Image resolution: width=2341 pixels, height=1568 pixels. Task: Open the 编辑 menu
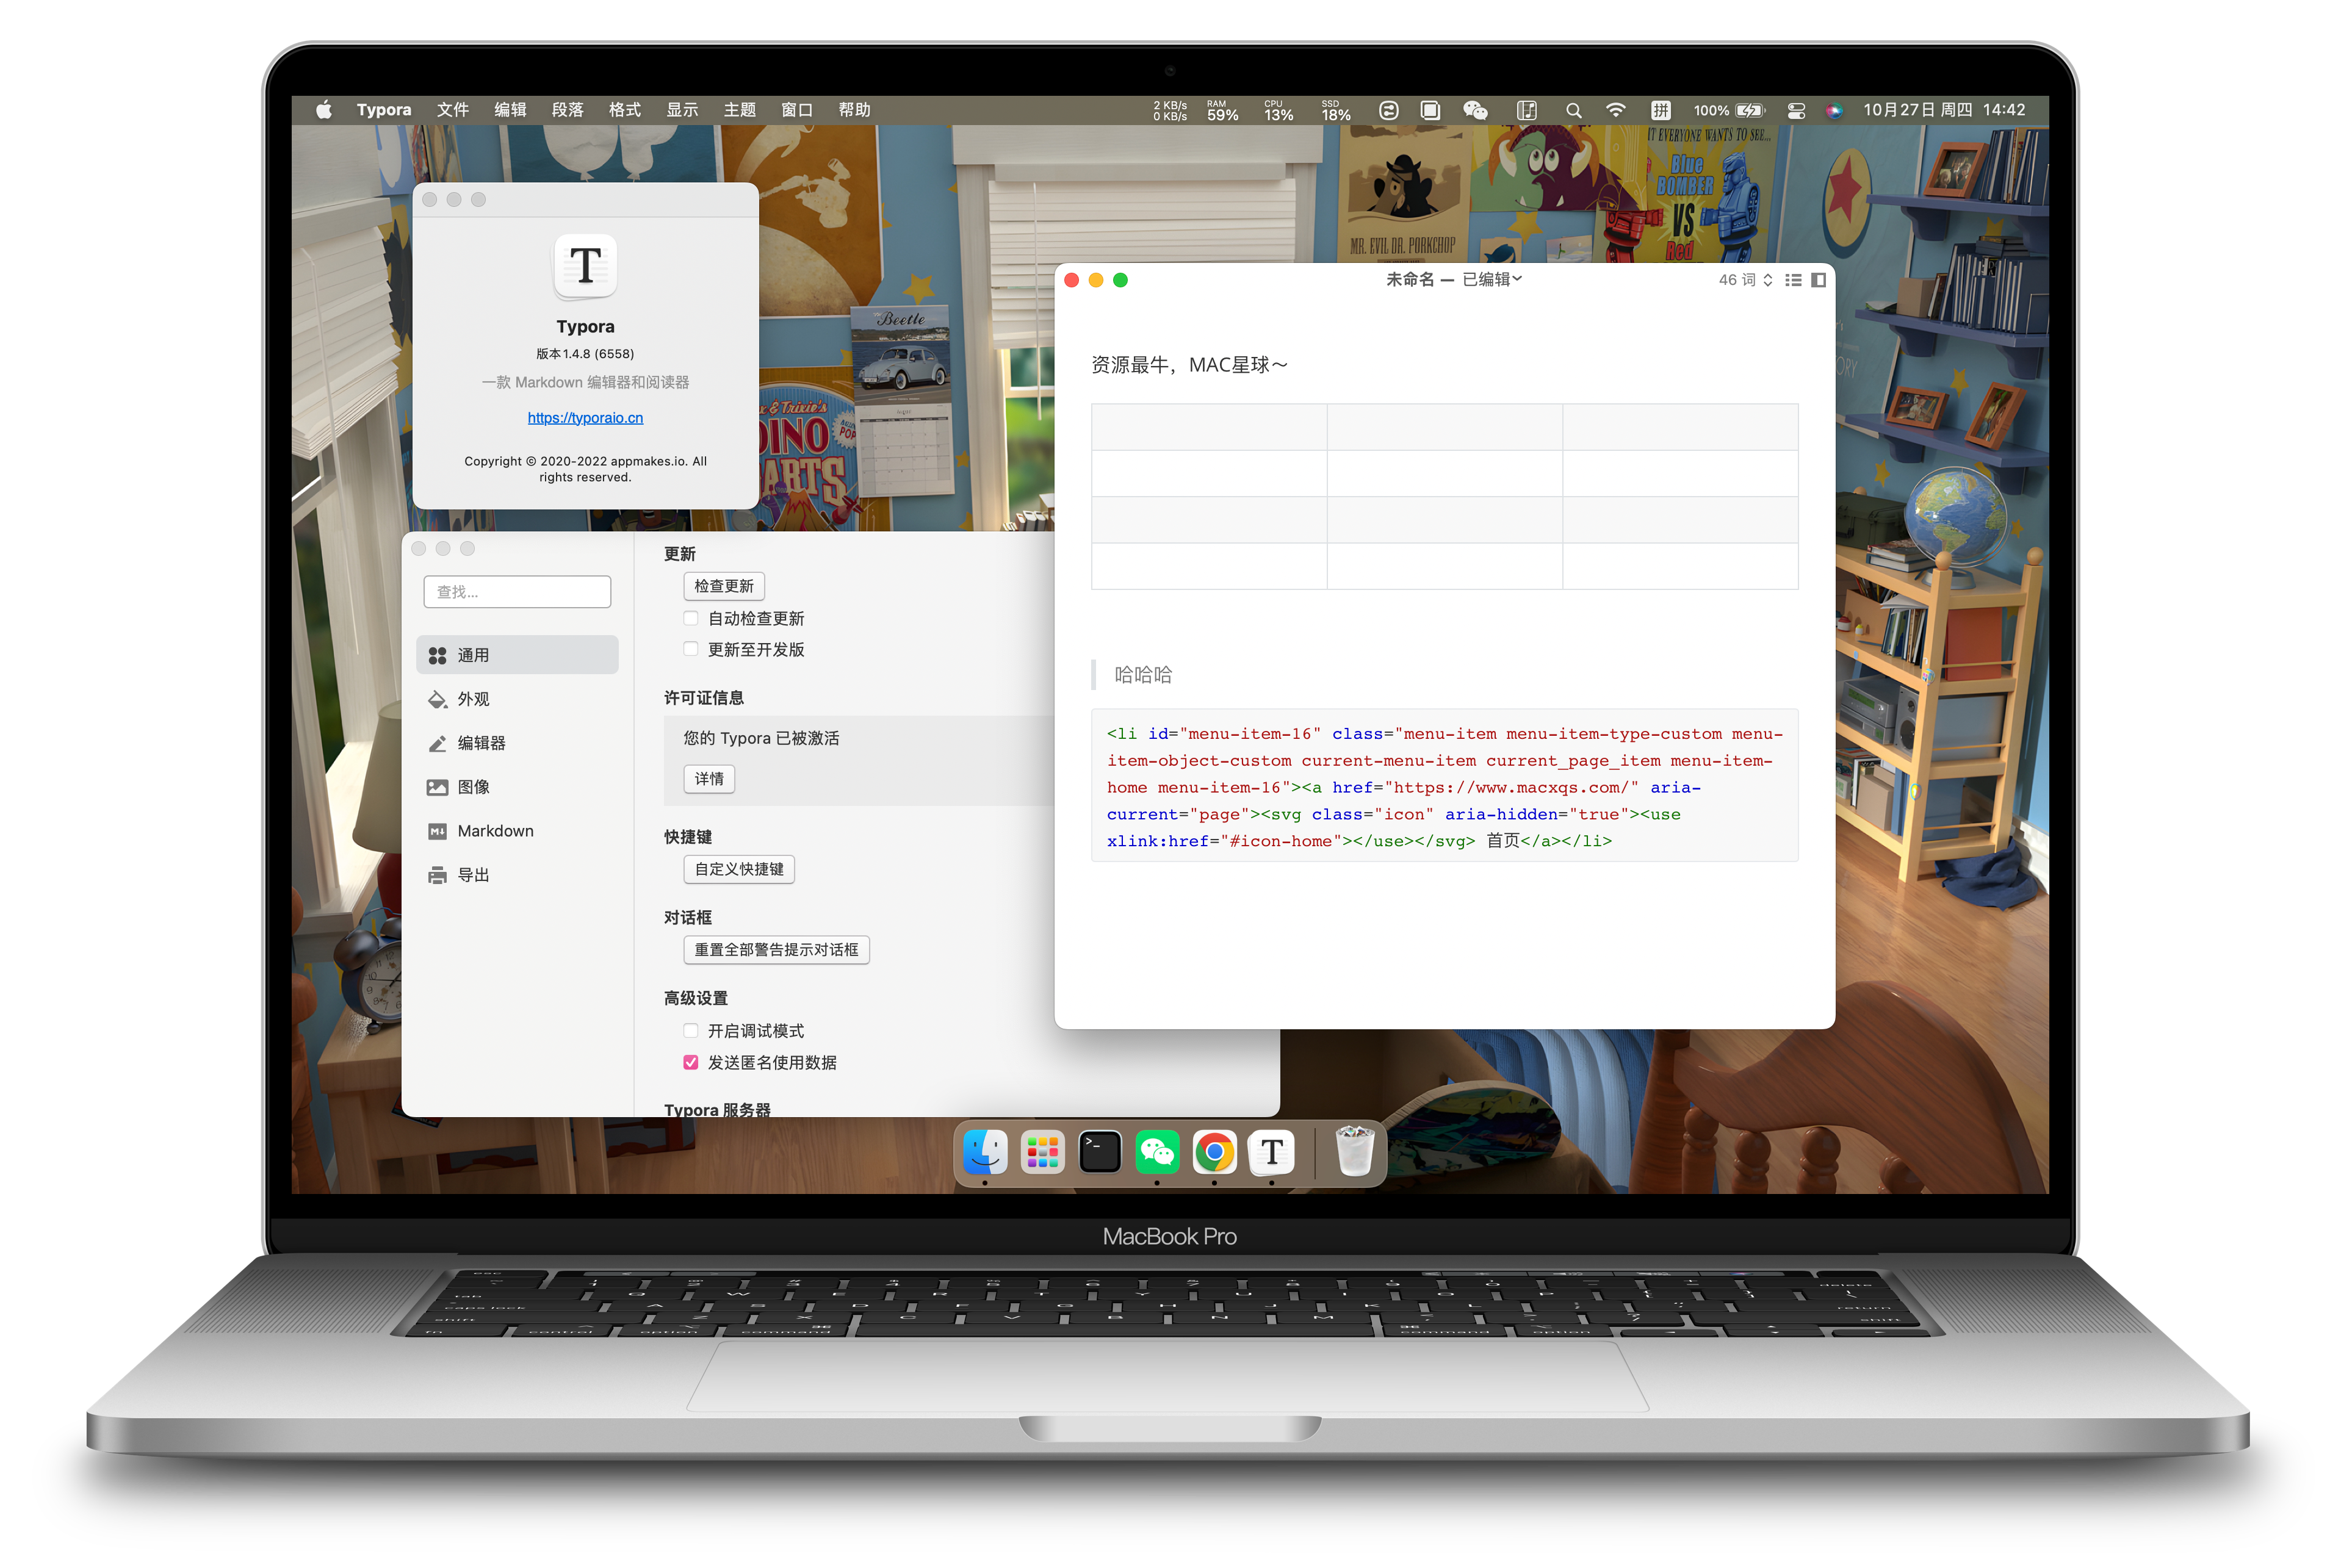[510, 110]
